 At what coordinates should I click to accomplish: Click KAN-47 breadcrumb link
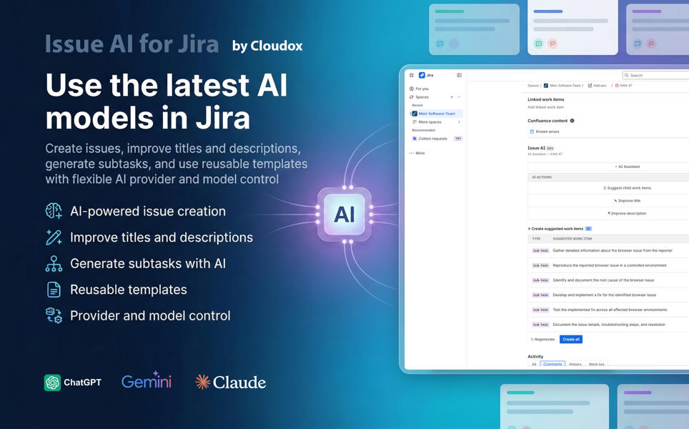pyautogui.click(x=625, y=85)
